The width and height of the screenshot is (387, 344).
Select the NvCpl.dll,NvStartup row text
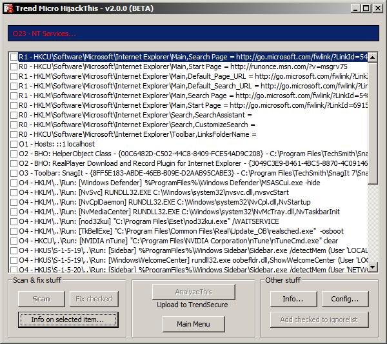point(164,202)
